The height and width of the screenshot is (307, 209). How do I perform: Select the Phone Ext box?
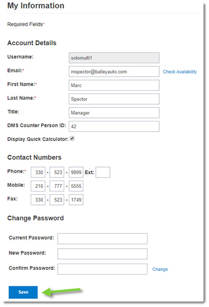[103, 172]
